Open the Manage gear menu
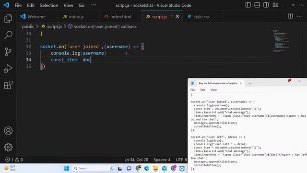The height and width of the screenshot is (173, 307). tap(8, 147)
